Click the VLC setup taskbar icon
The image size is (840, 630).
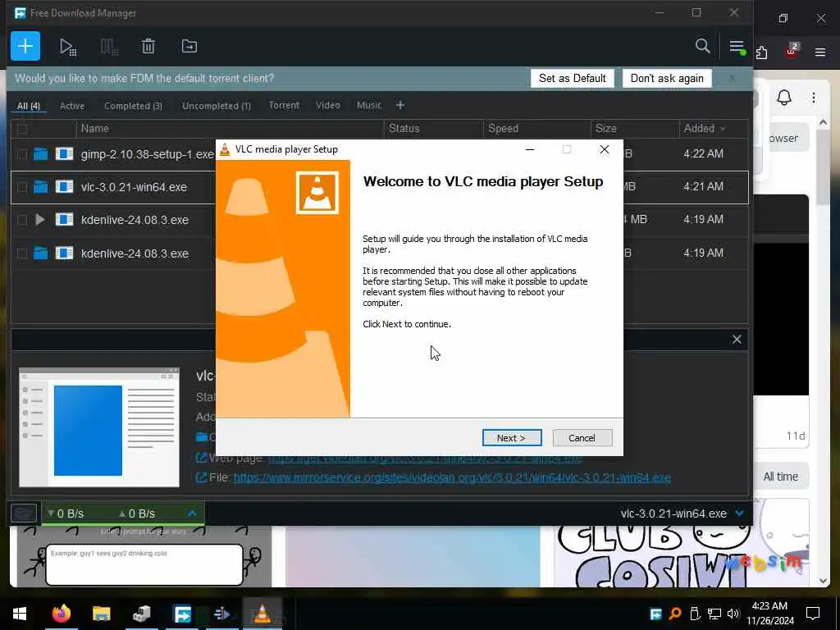pyautogui.click(x=262, y=614)
